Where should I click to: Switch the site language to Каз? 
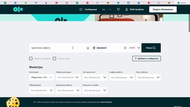[x=104, y=9]
